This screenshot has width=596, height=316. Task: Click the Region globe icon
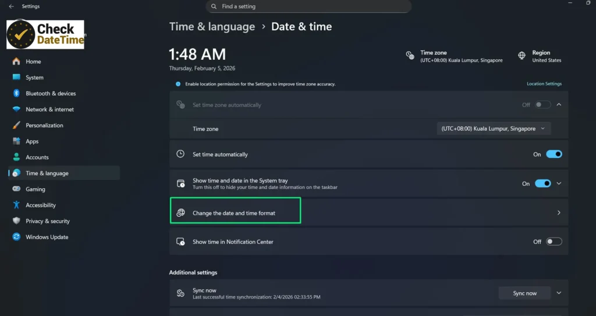[522, 56]
